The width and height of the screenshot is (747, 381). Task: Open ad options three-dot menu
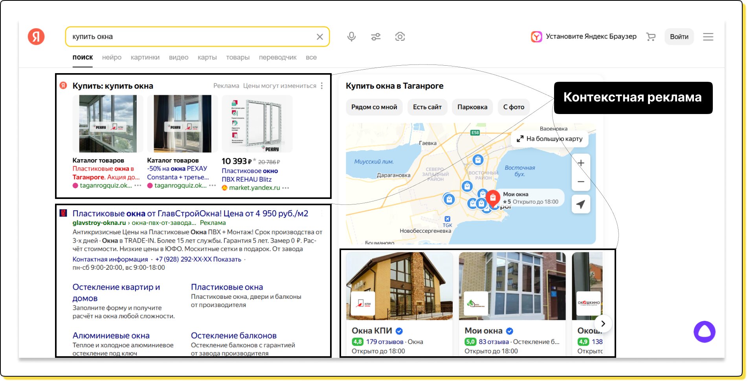(x=322, y=86)
